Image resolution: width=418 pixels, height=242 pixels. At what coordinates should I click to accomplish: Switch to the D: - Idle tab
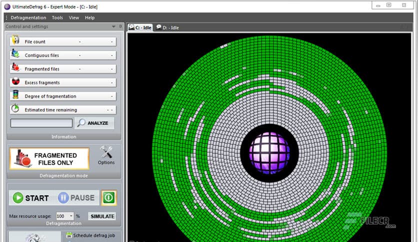167,27
